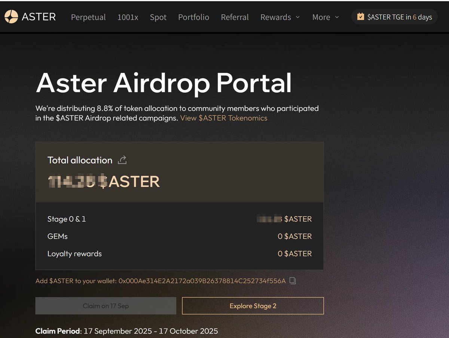Copy the $ASTER contract address
The width and height of the screenshot is (449, 338).
click(293, 281)
